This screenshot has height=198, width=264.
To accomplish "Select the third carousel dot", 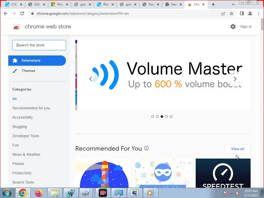I will [162, 117].
